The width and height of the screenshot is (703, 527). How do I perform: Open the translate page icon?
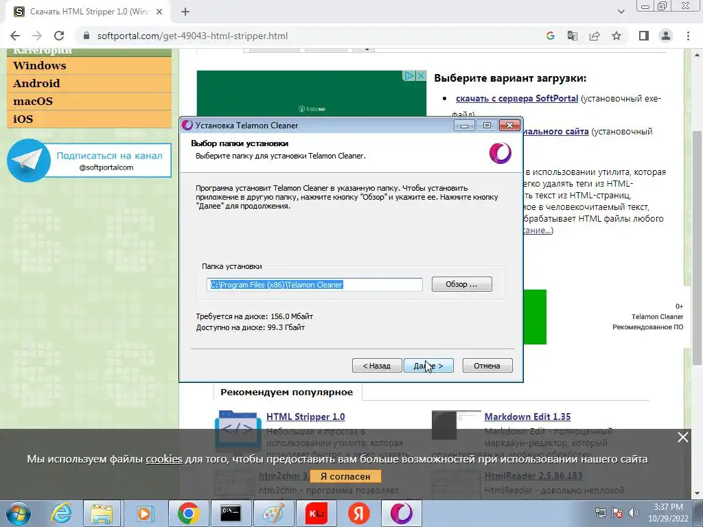coord(573,36)
